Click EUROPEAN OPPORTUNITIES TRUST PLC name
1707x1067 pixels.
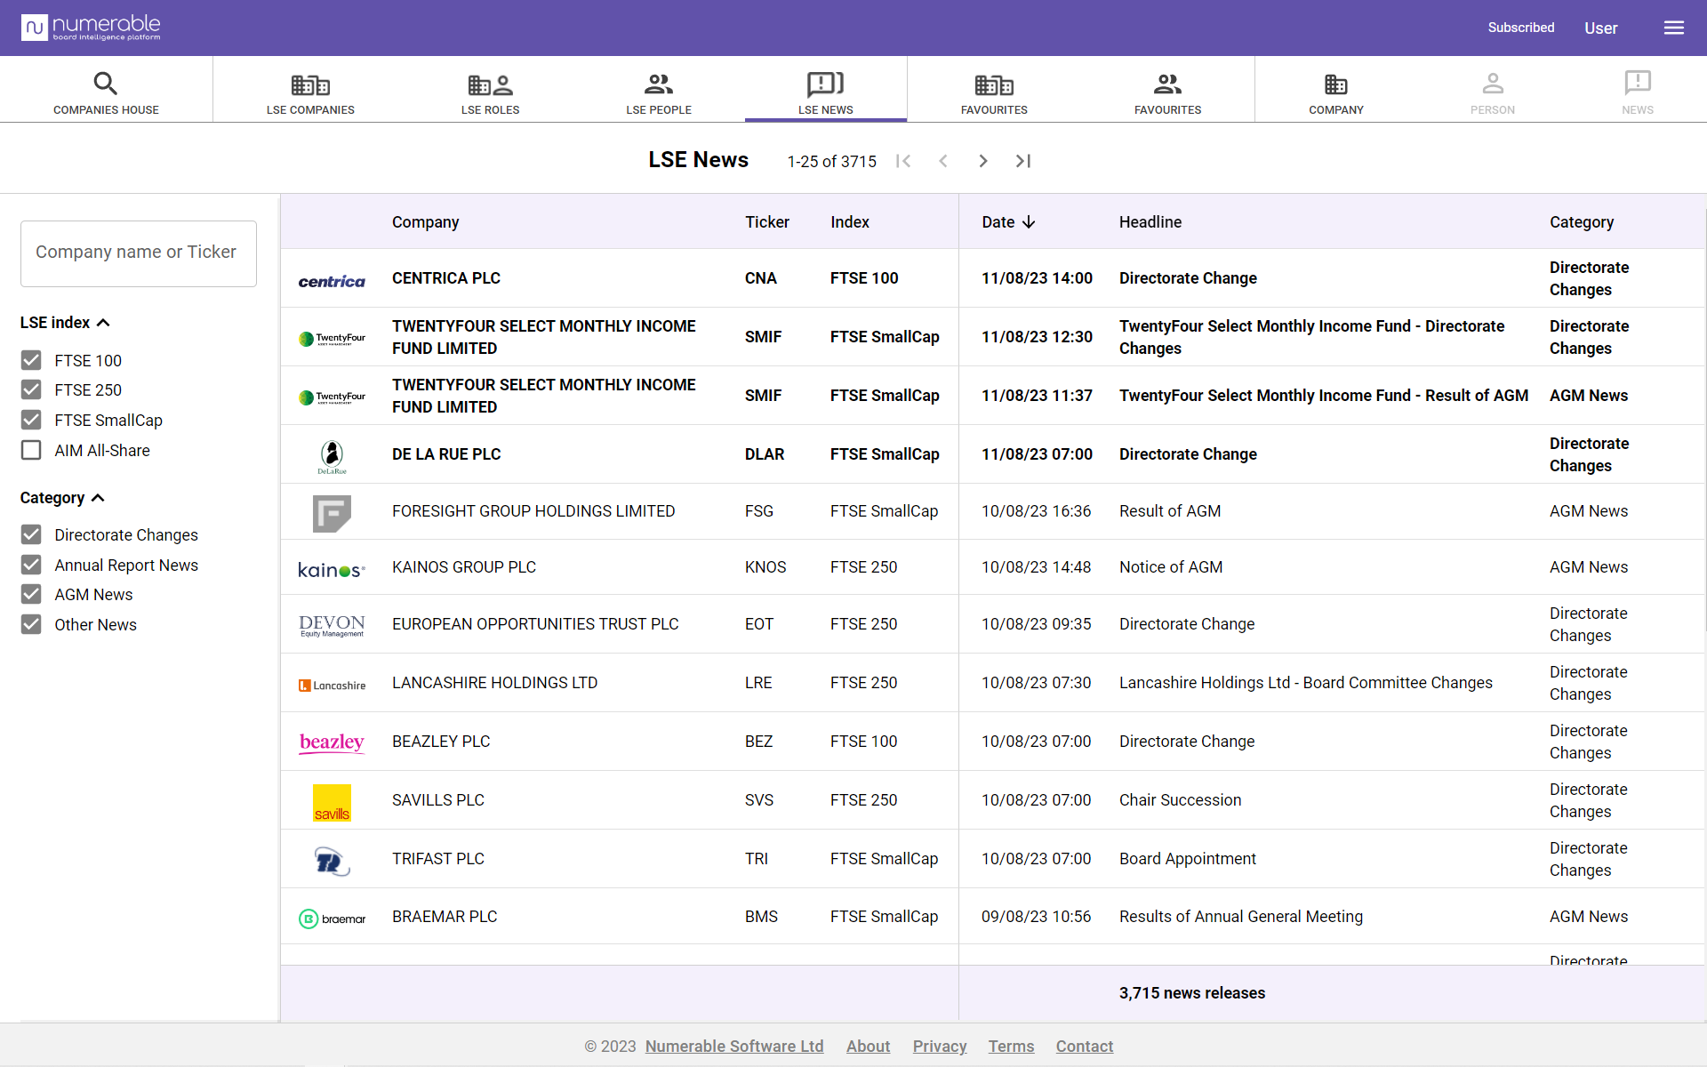click(534, 624)
